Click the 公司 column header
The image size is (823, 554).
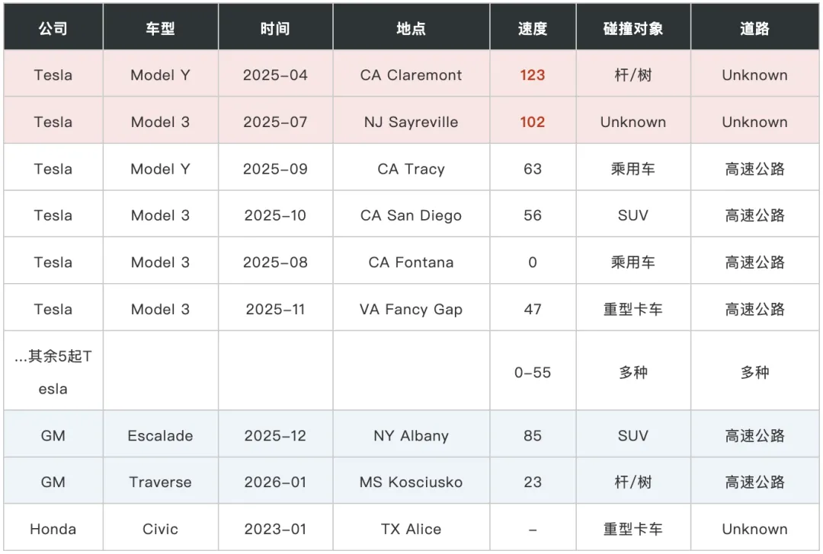tap(53, 27)
